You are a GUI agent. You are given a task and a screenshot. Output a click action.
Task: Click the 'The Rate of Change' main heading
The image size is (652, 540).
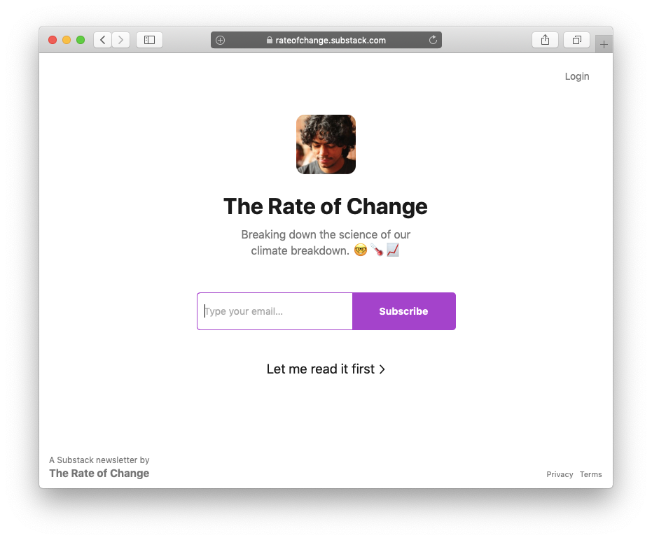pos(325,206)
